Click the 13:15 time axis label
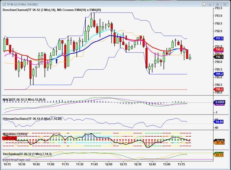Screen dimensions: 231x170 [181, 164]
